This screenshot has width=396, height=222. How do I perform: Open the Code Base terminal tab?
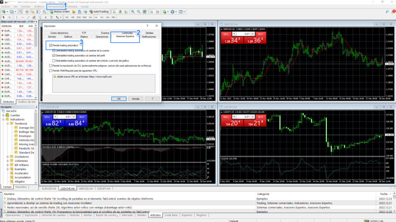point(171,215)
